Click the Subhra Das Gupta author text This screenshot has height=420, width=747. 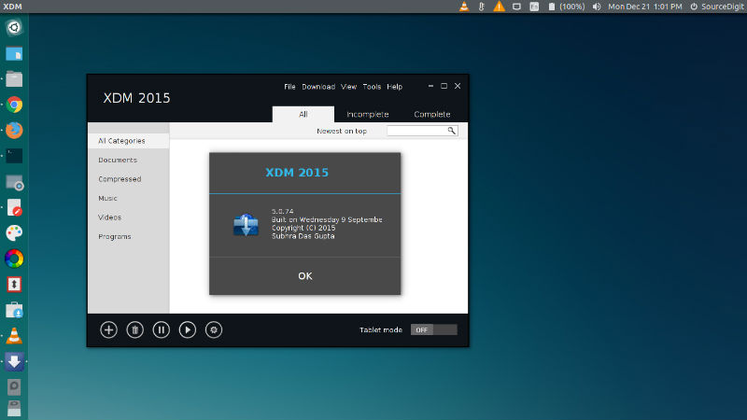click(x=303, y=236)
